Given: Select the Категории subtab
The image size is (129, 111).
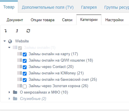Looking at the screenshot, I should point(89,20).
